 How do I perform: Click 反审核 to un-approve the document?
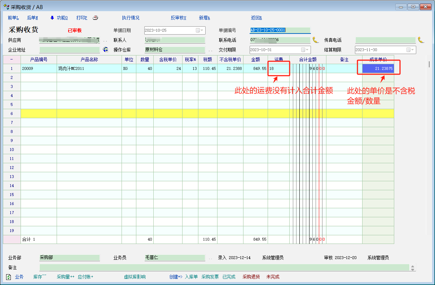click(x=178, y=18)
